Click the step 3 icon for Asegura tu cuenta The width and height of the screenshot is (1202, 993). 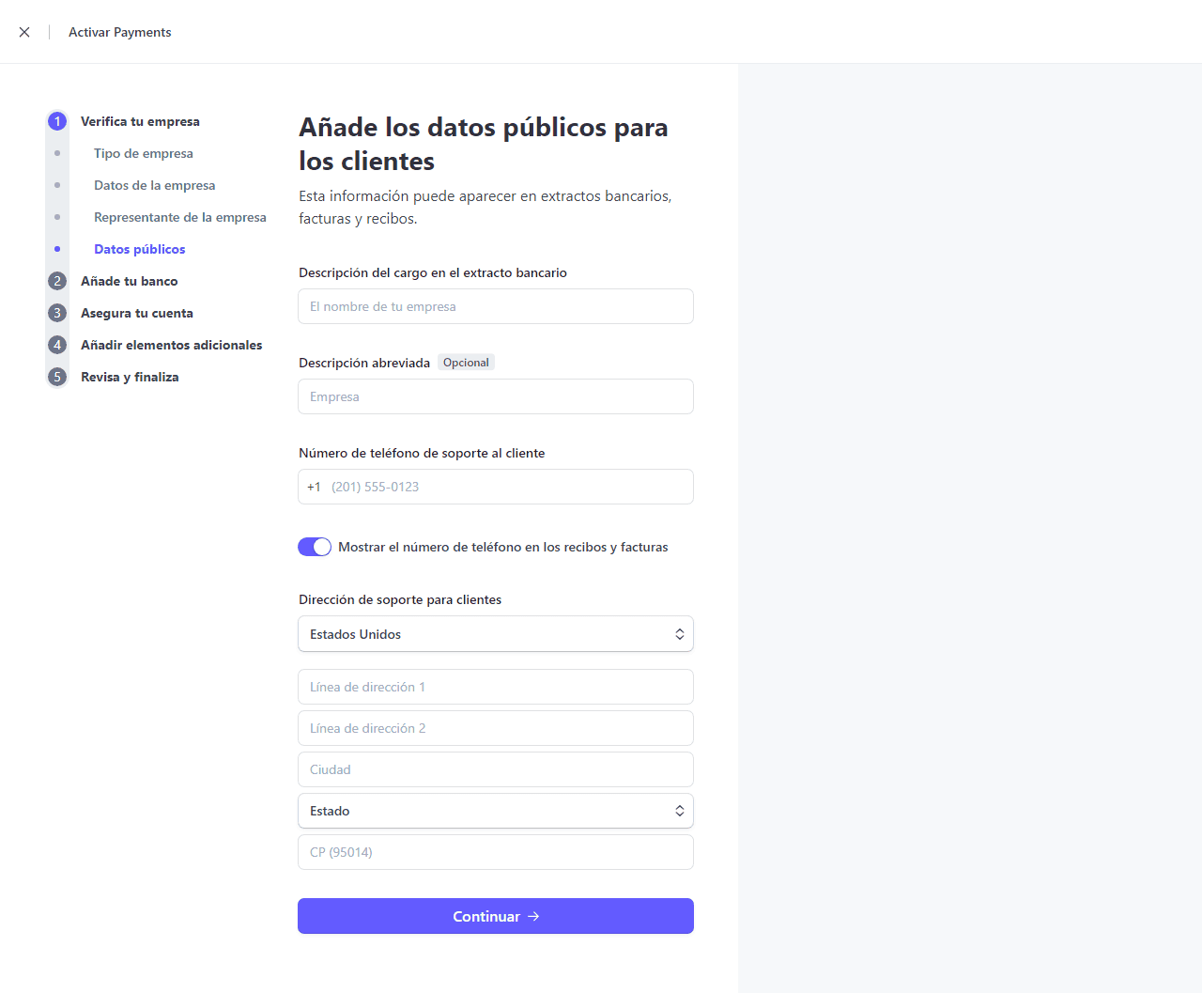click(57, 313)
